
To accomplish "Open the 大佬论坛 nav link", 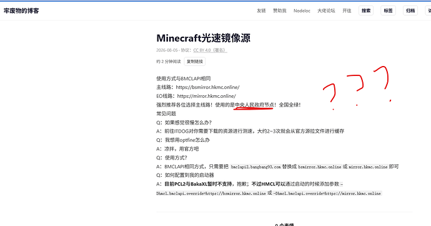I will [326, 11].
